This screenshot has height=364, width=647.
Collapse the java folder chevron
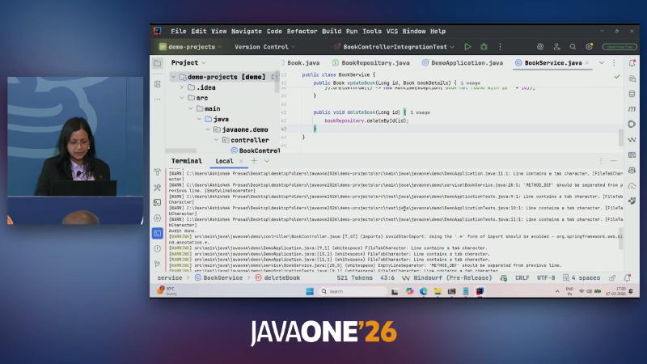pyautogui.click(x=199, y=119)
